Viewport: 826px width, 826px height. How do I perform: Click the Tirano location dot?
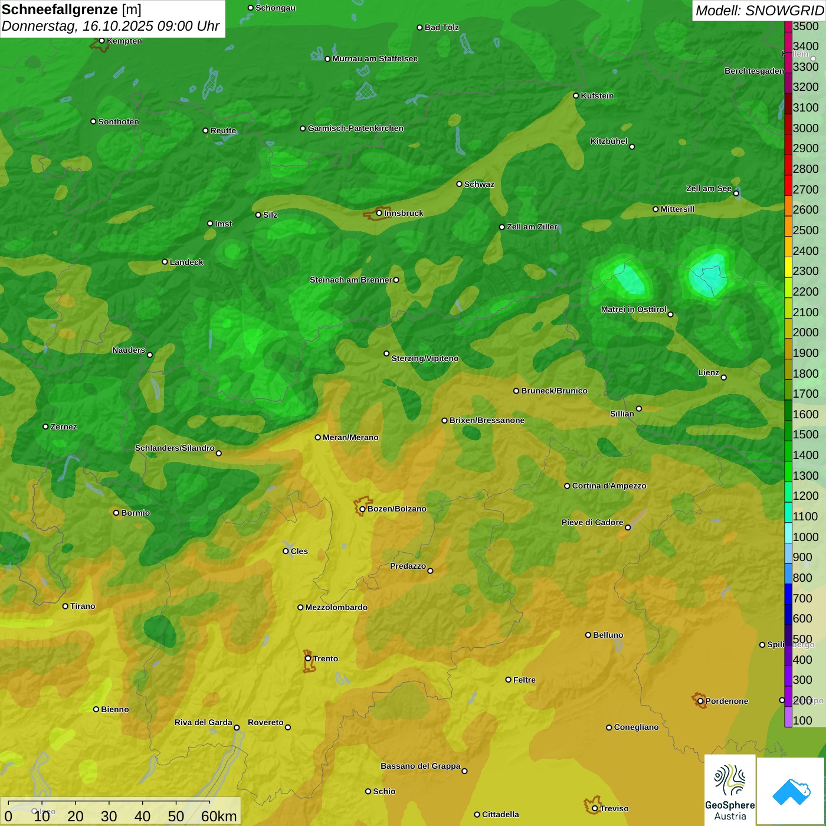[x=65, y=606]
